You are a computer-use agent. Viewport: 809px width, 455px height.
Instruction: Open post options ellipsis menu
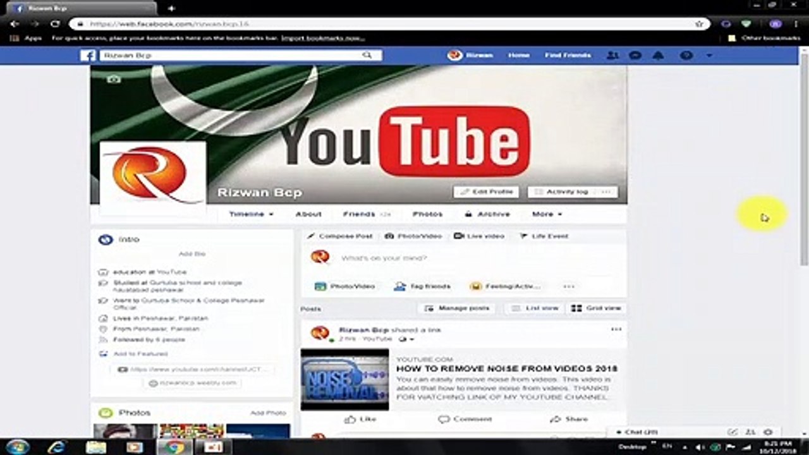click(616, 329)
